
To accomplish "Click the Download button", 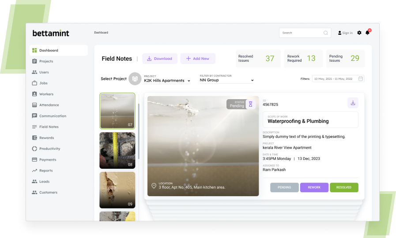I will pos(160,59).
